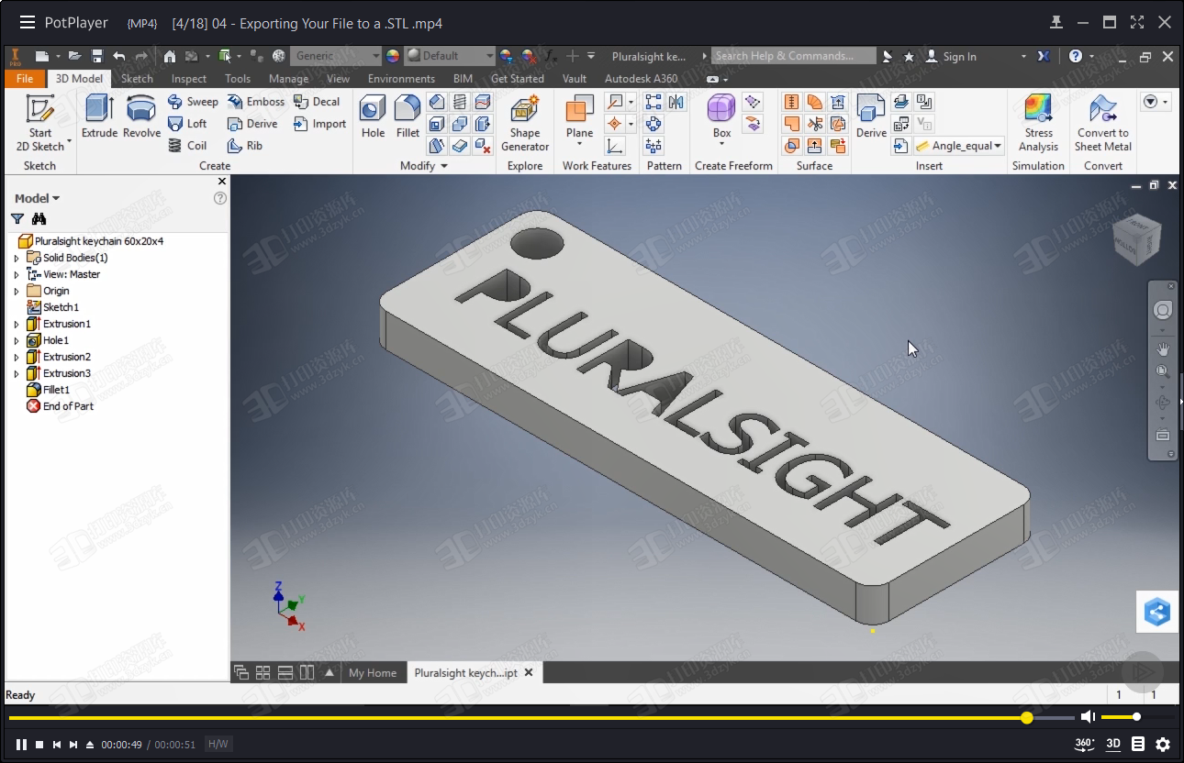Activate the Emboss tool
This screenshot has width=1184, height=763.
click(256, 102)
